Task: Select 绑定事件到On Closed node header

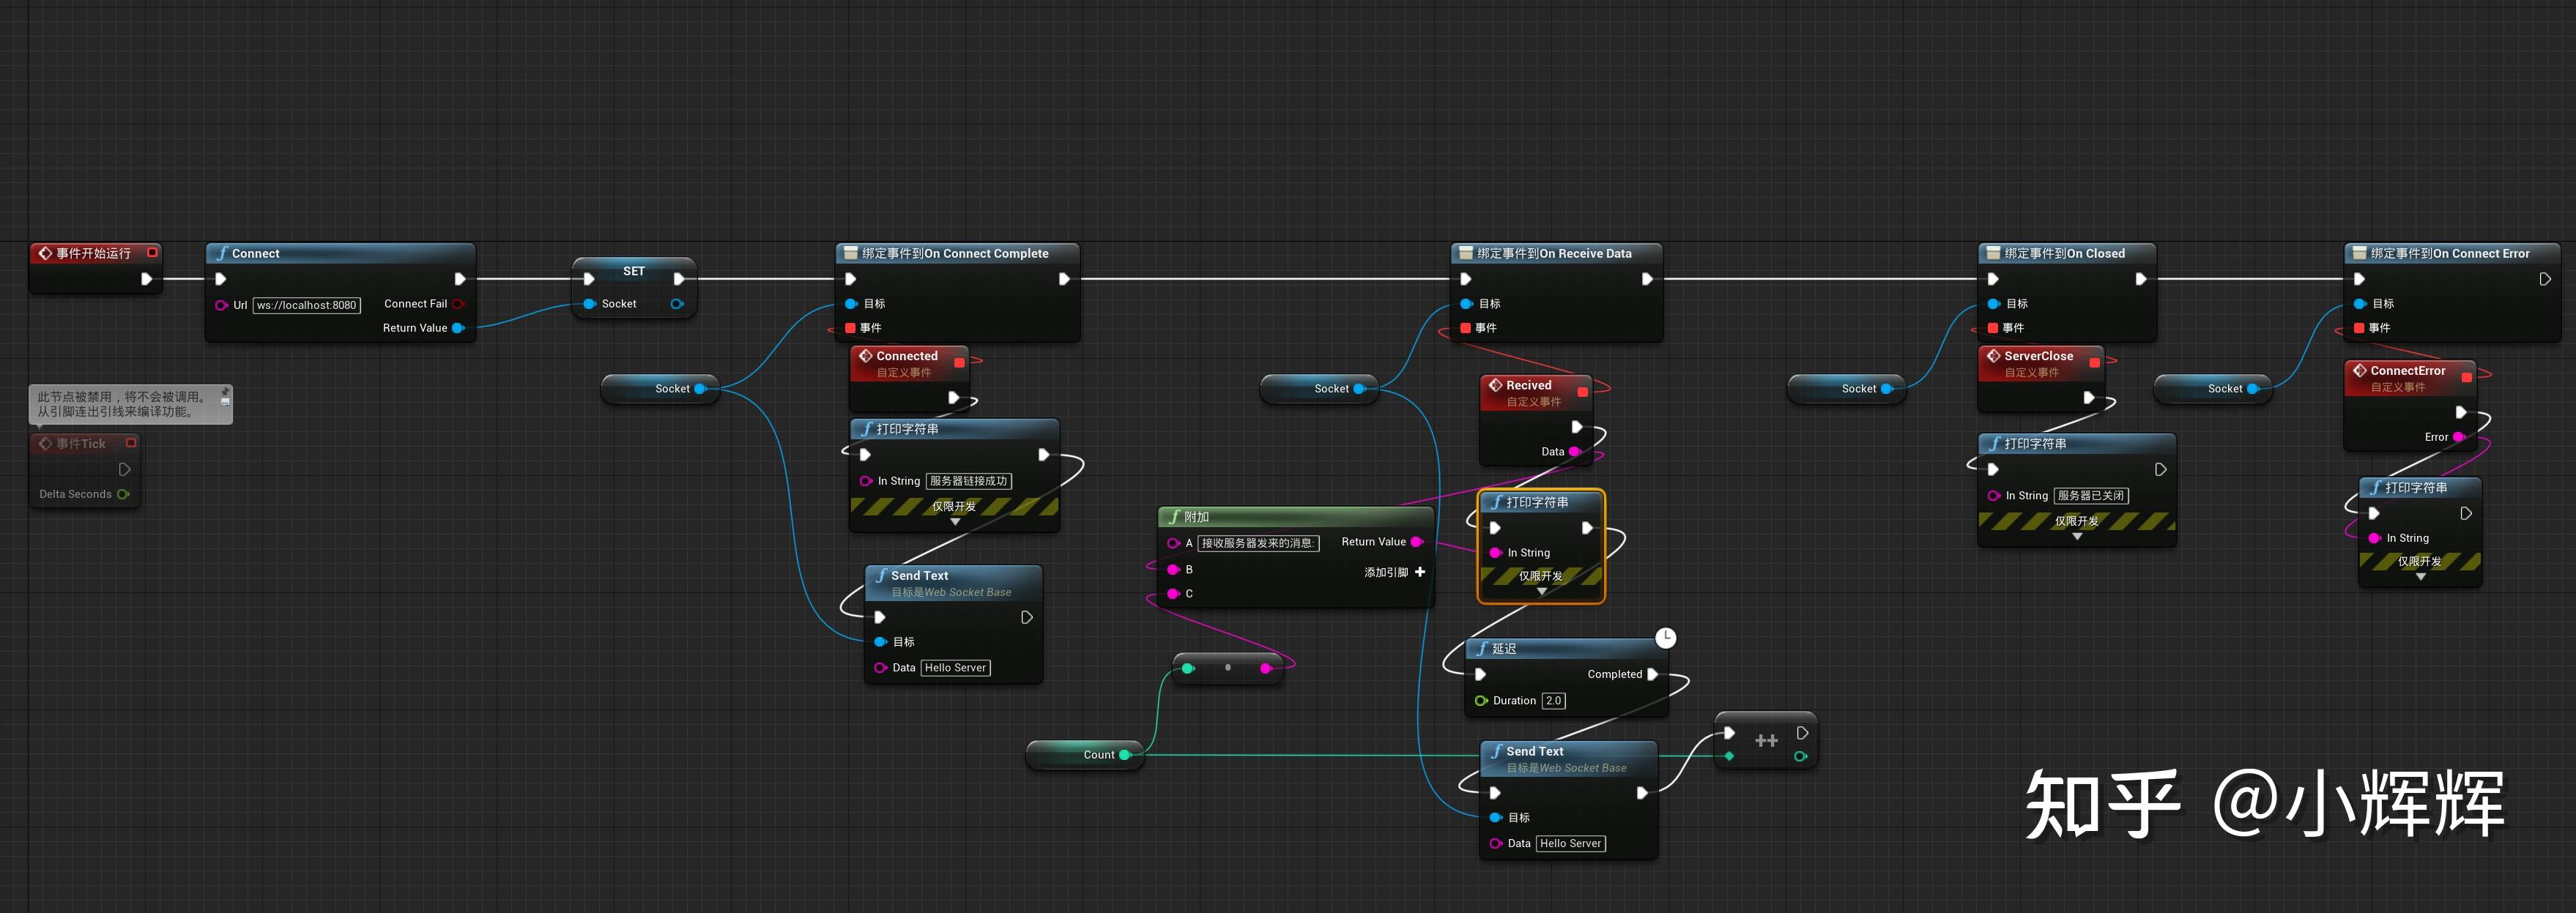Action: pos(2066,253)
